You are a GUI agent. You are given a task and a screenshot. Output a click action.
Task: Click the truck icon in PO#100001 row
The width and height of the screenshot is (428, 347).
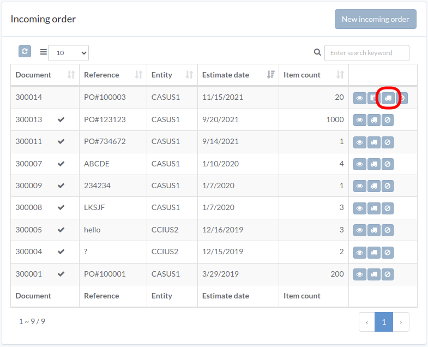point(374,274)
